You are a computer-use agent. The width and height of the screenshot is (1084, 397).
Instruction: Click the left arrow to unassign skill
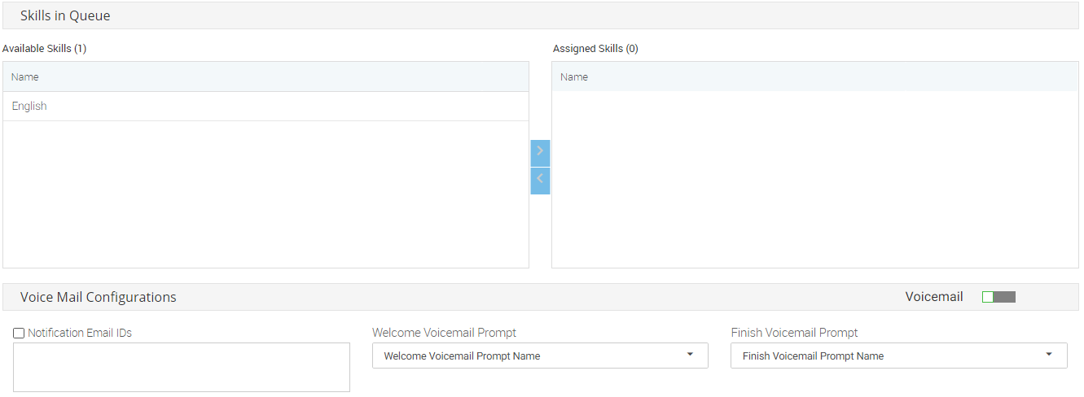540,181
